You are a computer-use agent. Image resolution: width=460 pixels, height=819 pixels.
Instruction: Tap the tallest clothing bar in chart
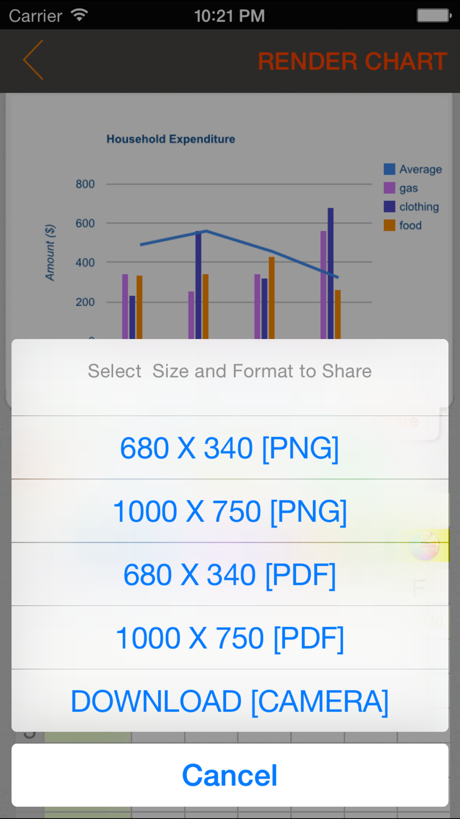pyautogui.click(x=331, y=274)
